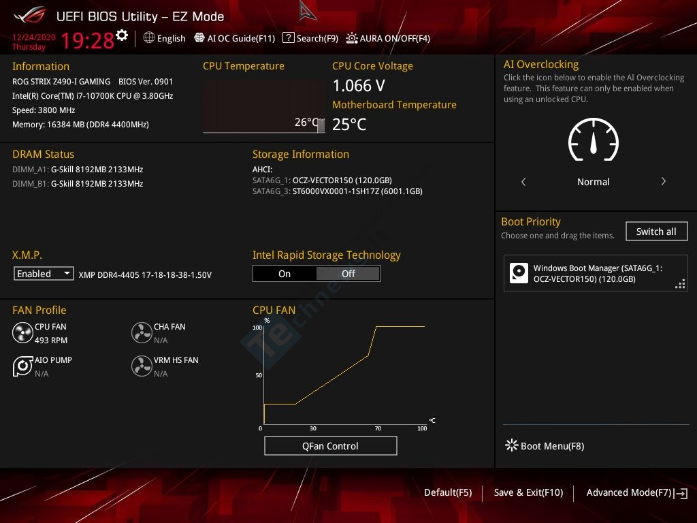Open QFan Control
The image size is (697, 523).
pos(330,445)
